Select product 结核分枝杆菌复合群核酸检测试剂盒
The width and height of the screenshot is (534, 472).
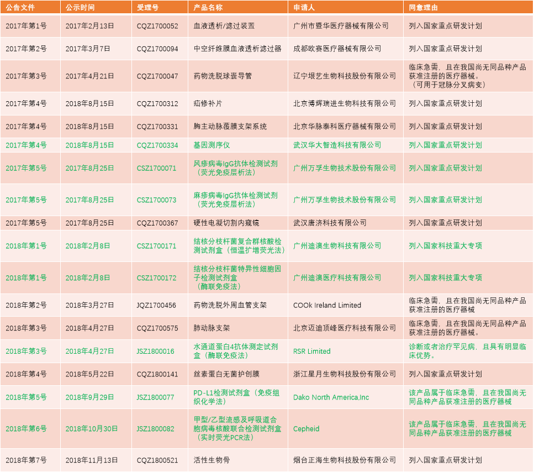[x=239, y=246]
